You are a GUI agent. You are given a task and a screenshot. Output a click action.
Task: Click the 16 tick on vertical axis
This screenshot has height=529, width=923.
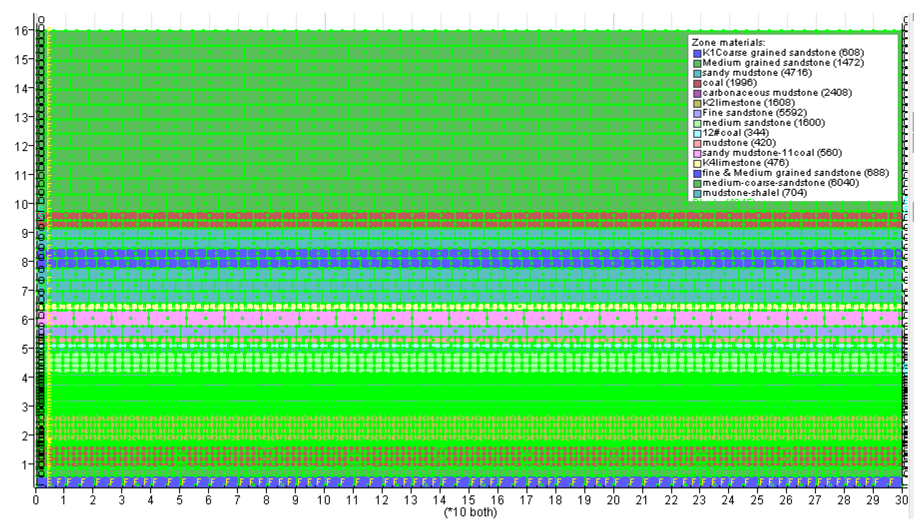21,31
